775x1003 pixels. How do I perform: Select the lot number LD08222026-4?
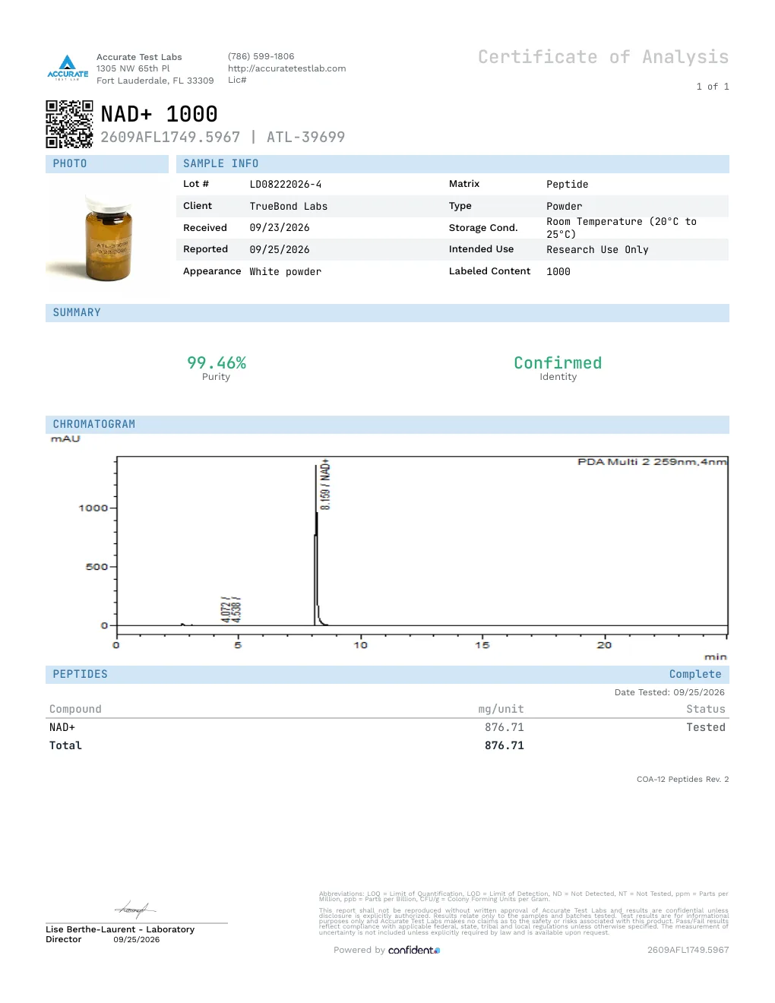tap(286, 185)
